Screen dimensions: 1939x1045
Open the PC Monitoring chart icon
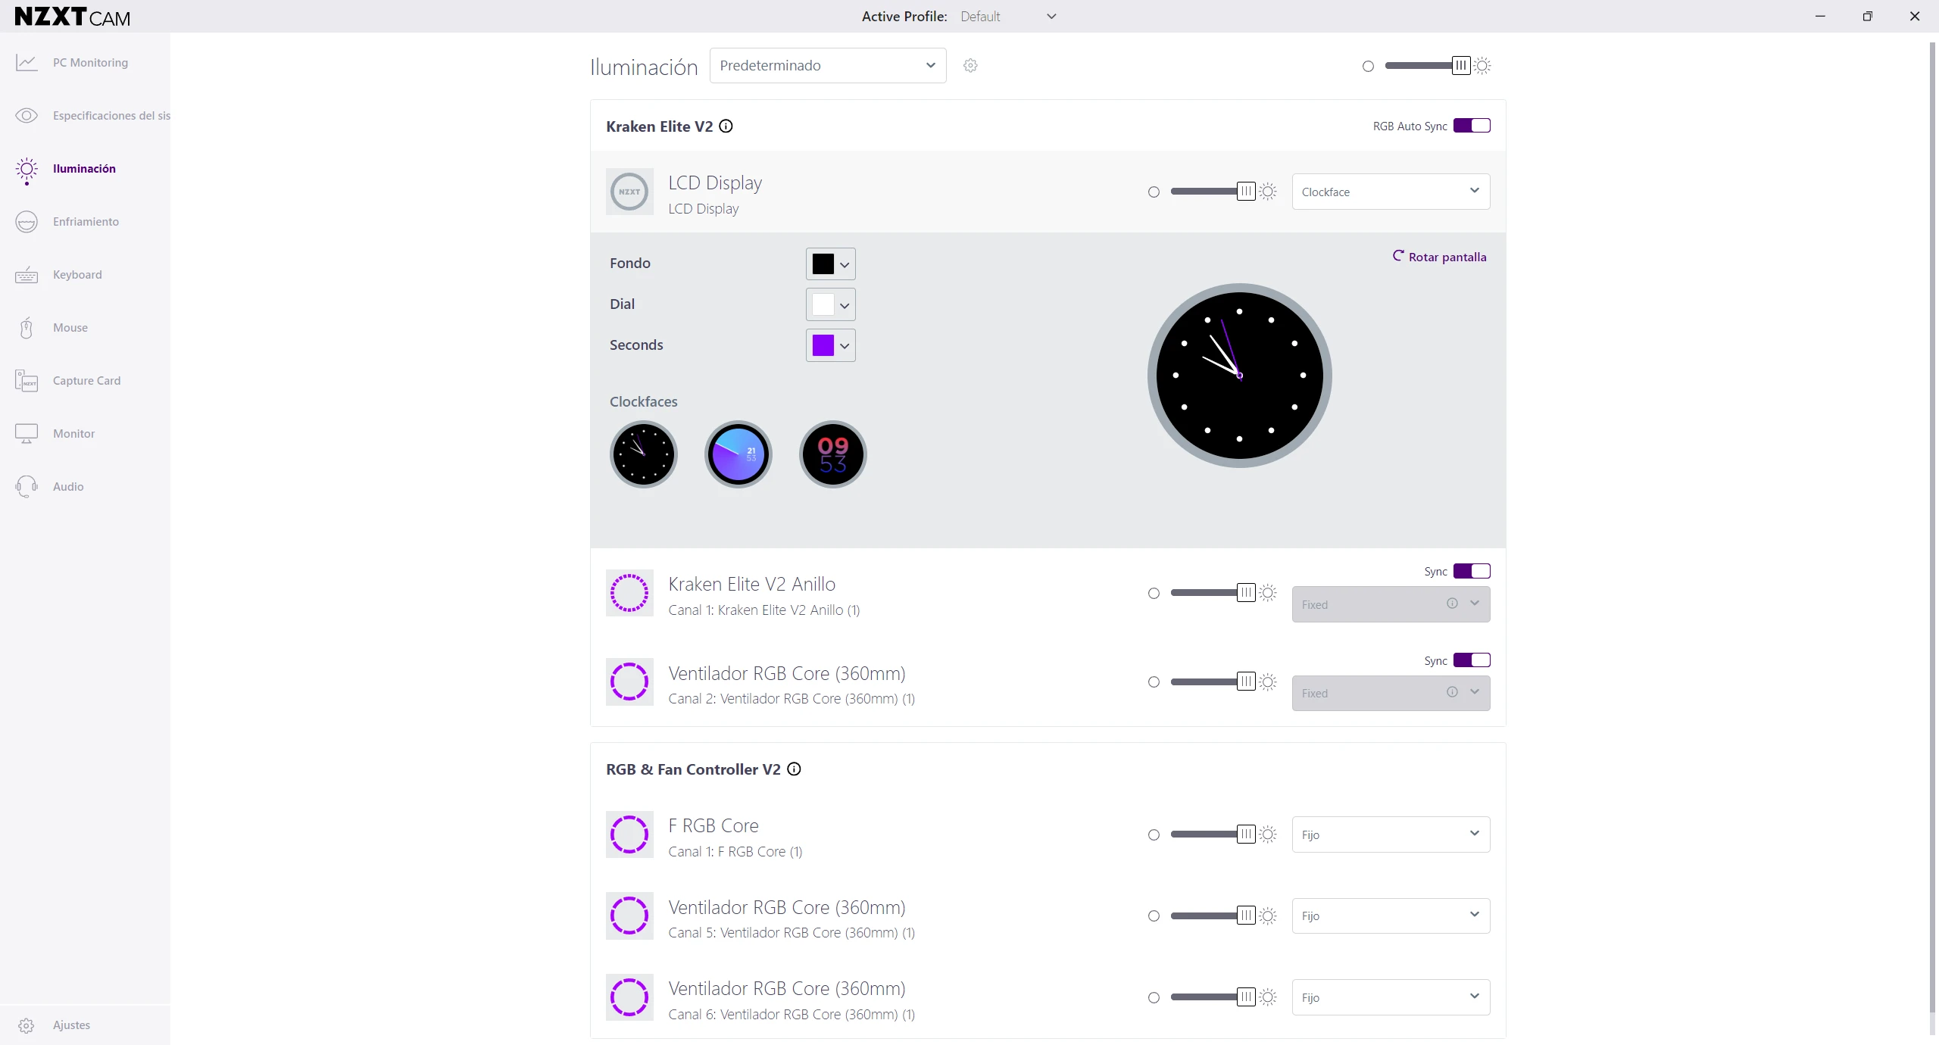coord(27,63)
